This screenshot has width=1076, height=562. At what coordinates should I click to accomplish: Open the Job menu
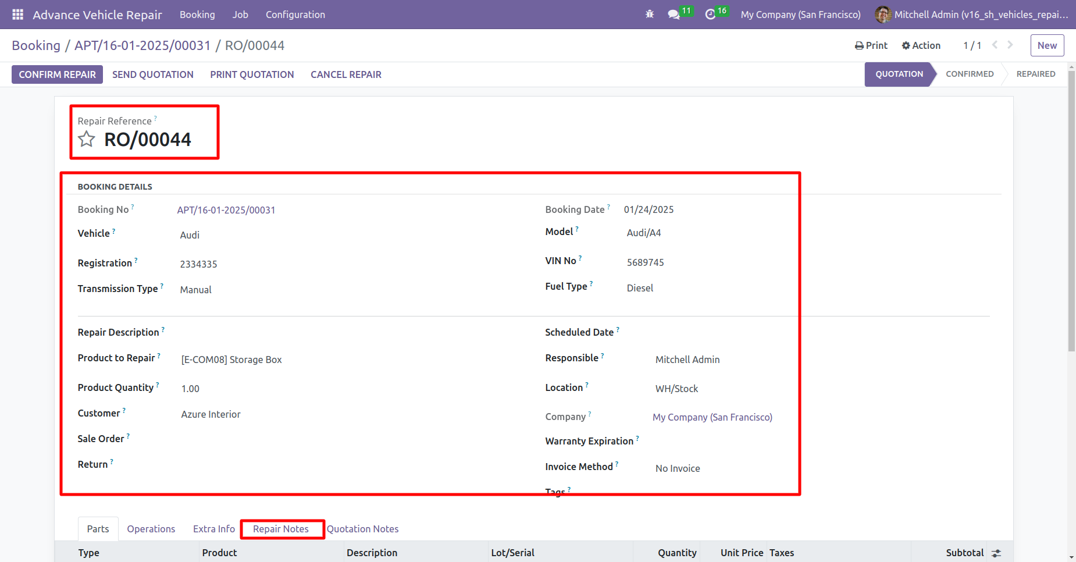[240, 15]
